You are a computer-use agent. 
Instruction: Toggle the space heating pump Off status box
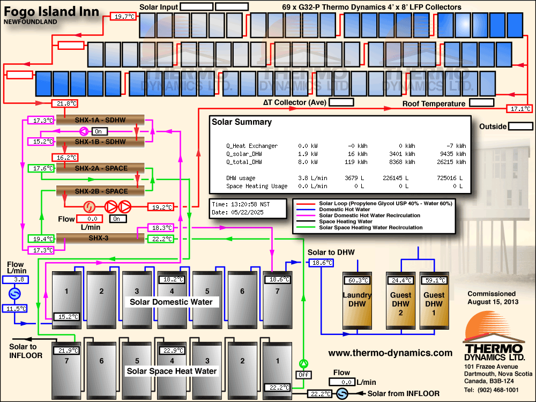(303, 375)
